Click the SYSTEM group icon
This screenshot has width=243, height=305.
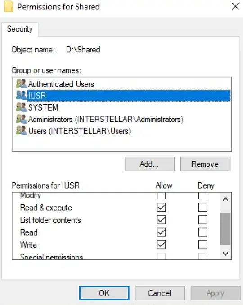click(x=21, y=107)
